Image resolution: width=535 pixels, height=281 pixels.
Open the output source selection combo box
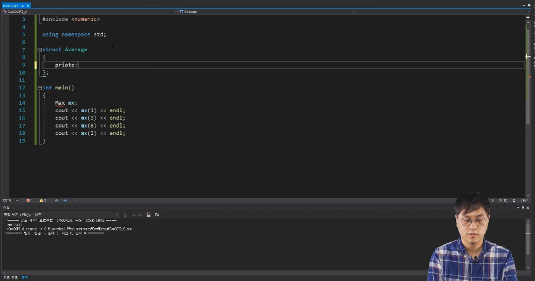76,214
